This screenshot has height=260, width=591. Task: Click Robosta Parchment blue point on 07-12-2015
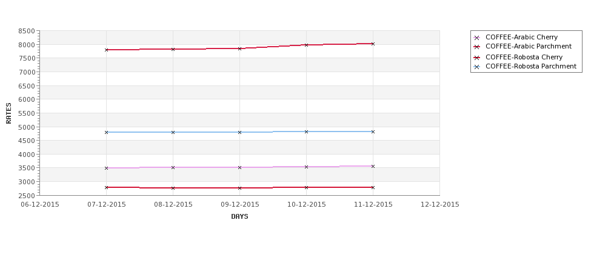(106, 132)
